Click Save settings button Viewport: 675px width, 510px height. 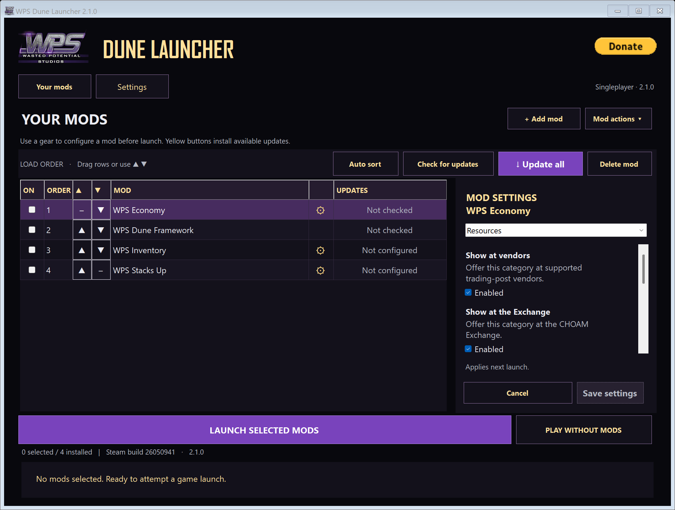pyautogui.click(x=610, y=393)
